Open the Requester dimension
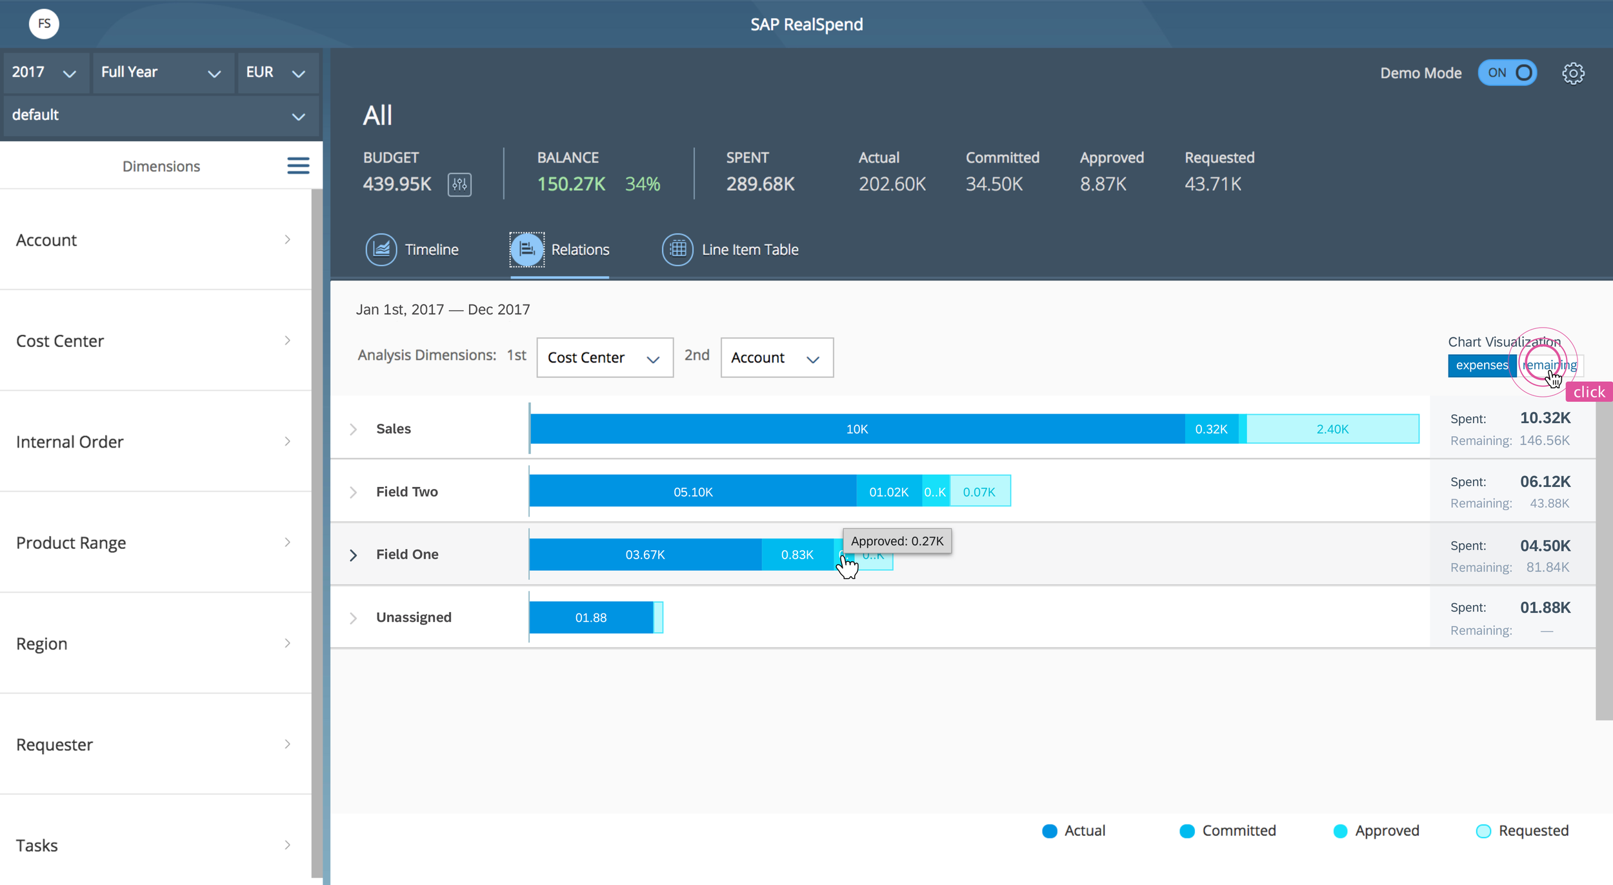Image resolution: width=1613 pixels, height=885 pixels. (x=155, y=744)
